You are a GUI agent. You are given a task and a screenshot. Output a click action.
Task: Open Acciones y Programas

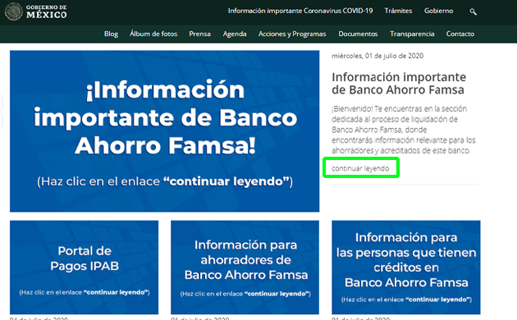click(x=292, y=34)
